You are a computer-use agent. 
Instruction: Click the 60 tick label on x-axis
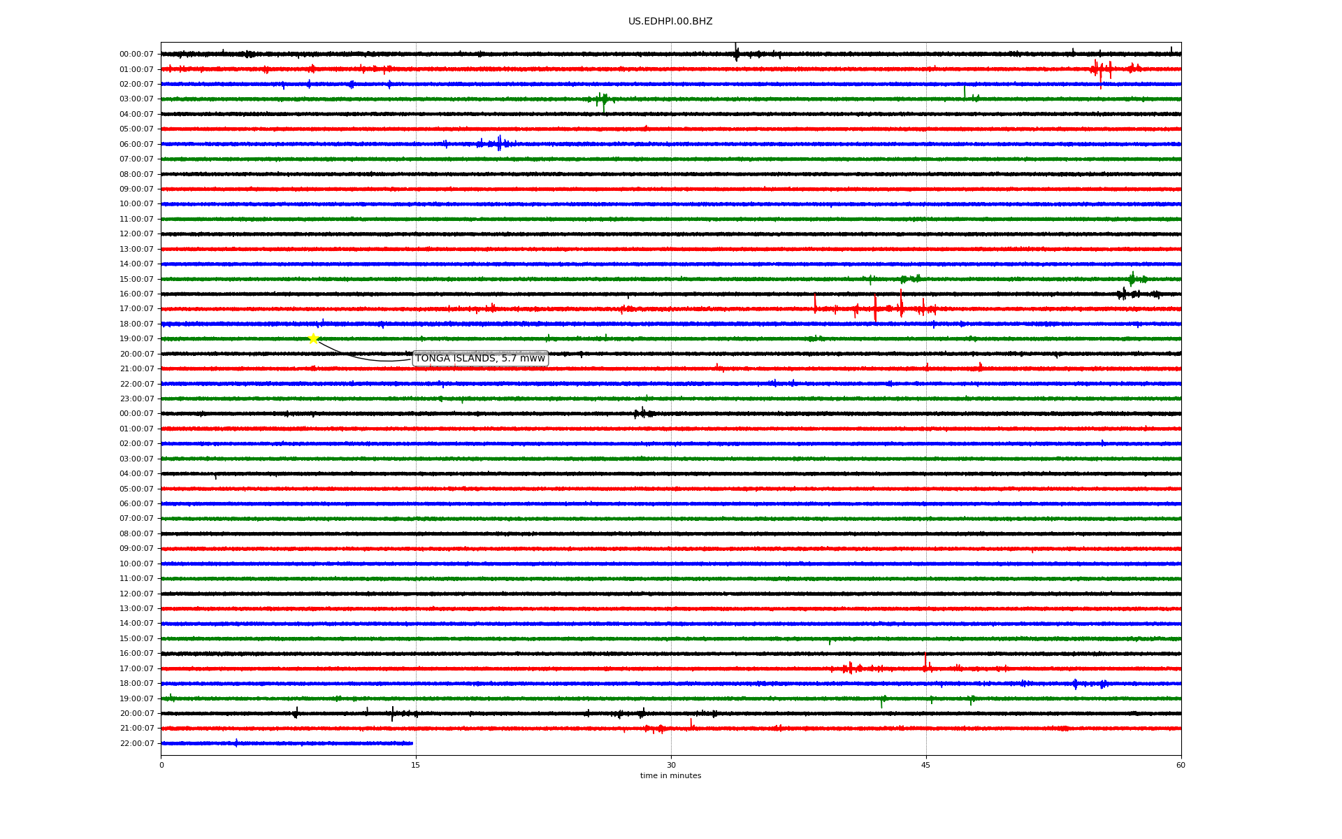pos(1180,765)
